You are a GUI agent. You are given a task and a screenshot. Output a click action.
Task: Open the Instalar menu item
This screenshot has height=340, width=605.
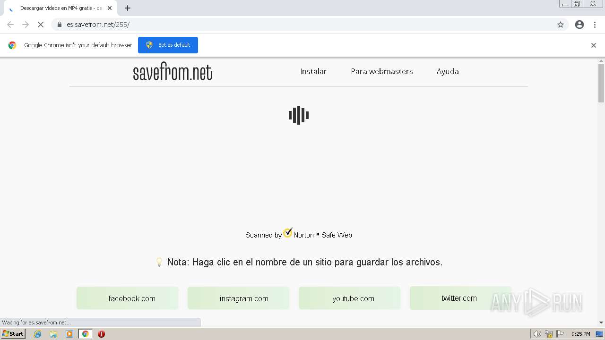313,71
